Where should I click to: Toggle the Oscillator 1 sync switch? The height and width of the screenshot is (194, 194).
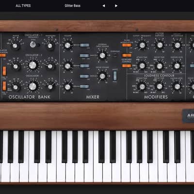click(x=33, y=44)
